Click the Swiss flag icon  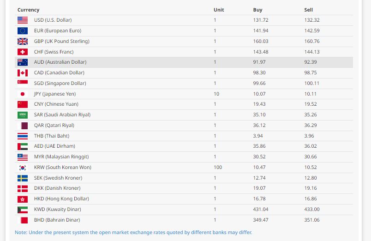(23, 52)
